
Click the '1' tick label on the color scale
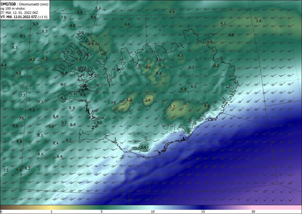click(x=51, y=212)
